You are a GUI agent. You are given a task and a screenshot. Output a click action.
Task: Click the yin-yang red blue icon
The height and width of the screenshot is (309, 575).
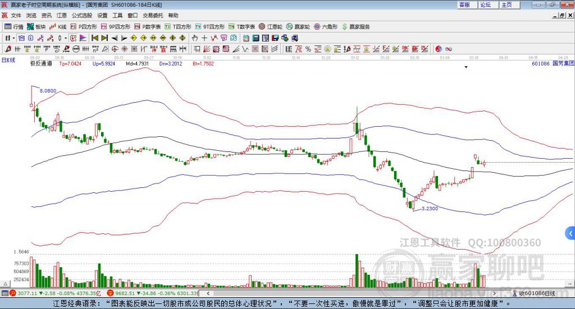click(439, 49)
